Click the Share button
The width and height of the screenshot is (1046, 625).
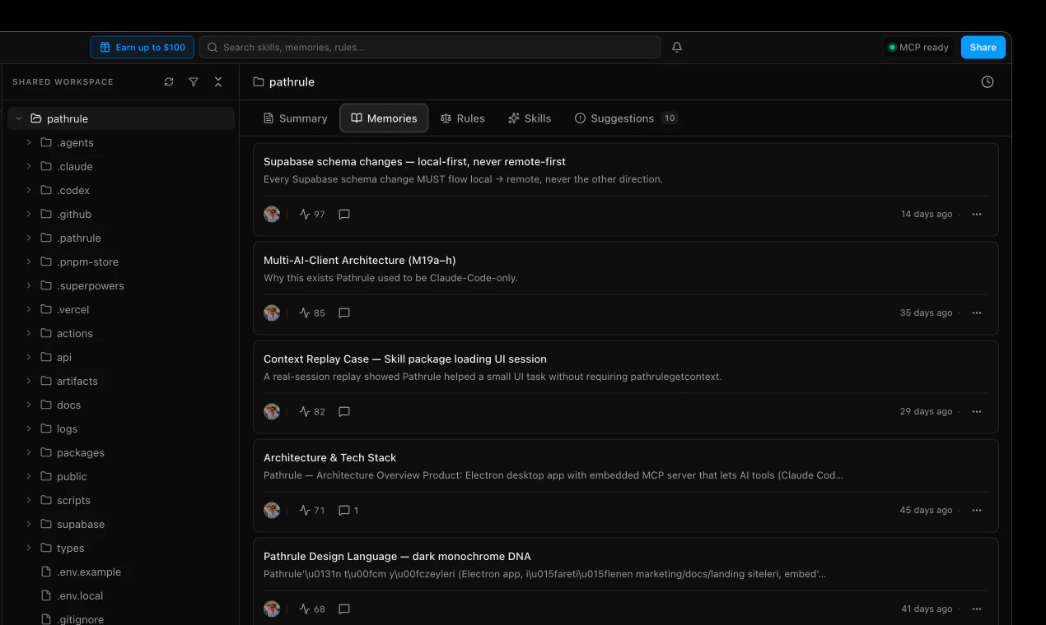[983, 48]
